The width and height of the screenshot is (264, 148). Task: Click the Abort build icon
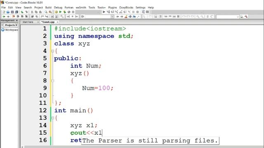[x=73, y=12]
